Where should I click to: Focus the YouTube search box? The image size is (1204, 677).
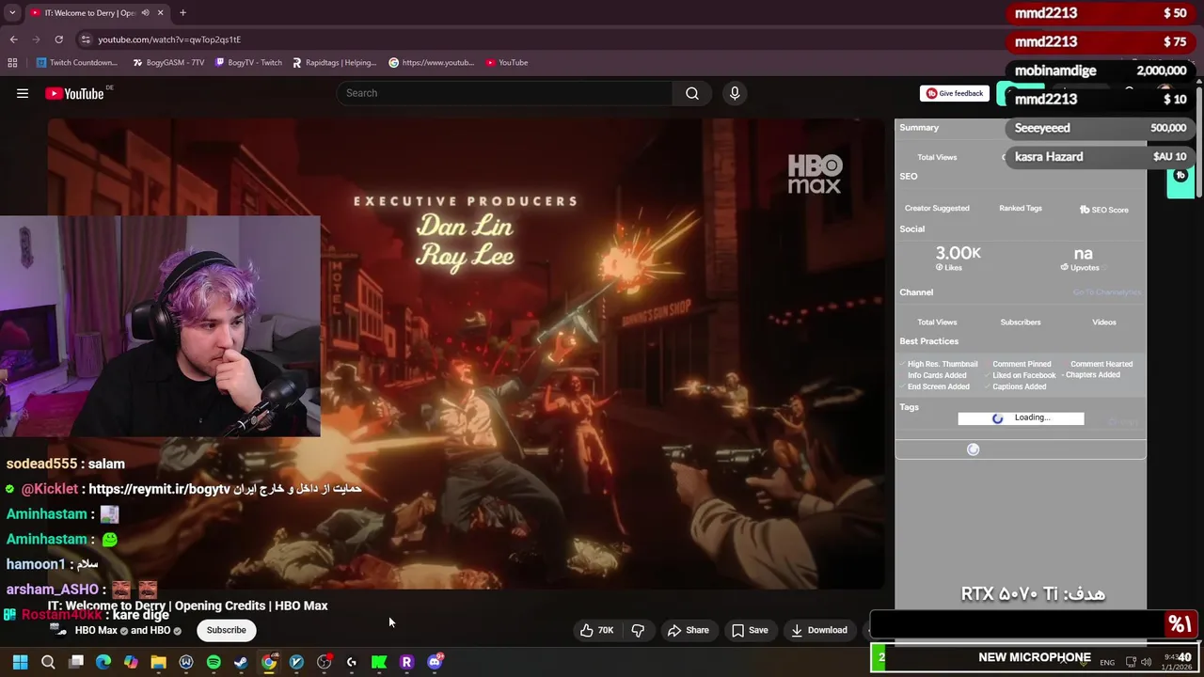pos(505,93)
